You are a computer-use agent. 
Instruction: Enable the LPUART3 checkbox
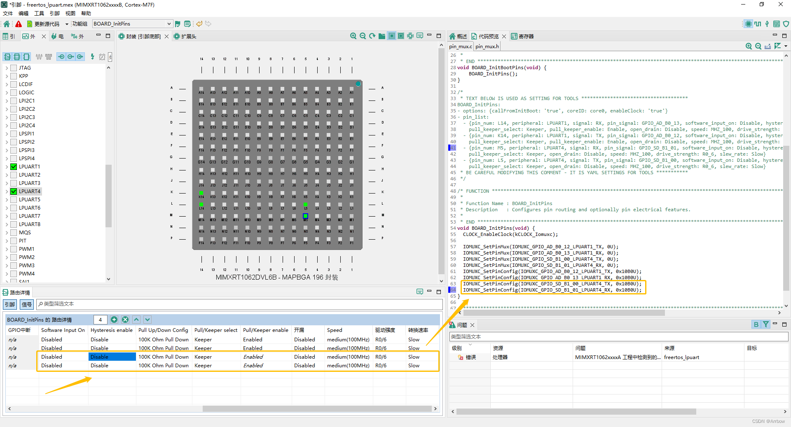[x=14, y=183]
